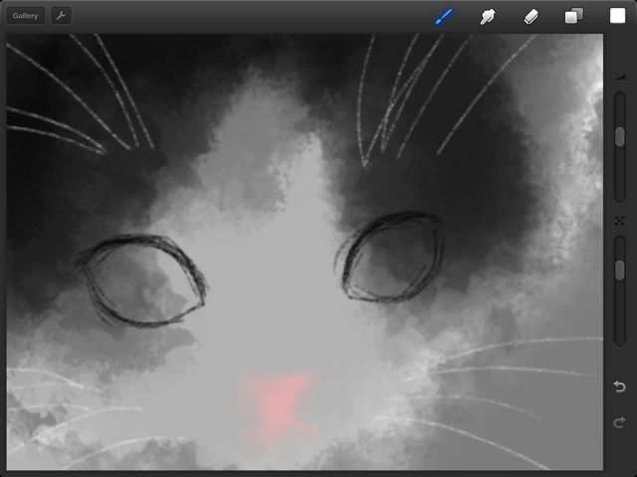The height and width of the screenshot is (477, 637).
Task: Undo the last stroke
Action: [x=619, y=387]
